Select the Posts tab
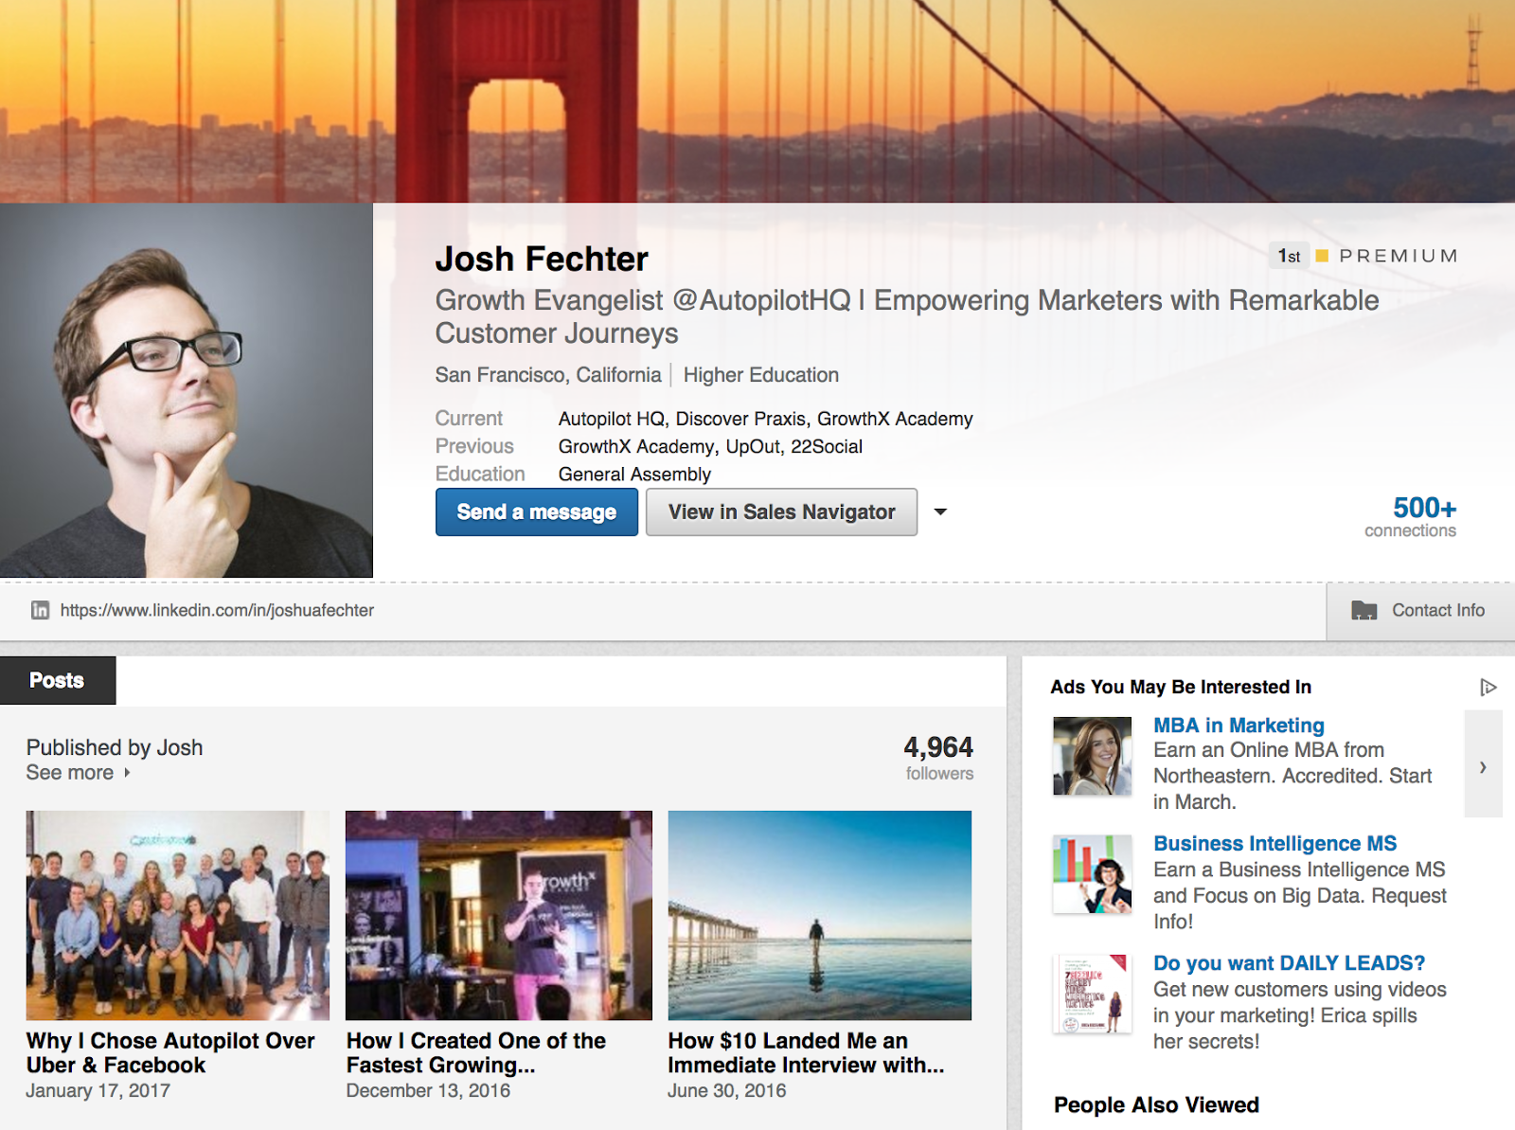The image size is (1515, 1130). coord(58,680)
